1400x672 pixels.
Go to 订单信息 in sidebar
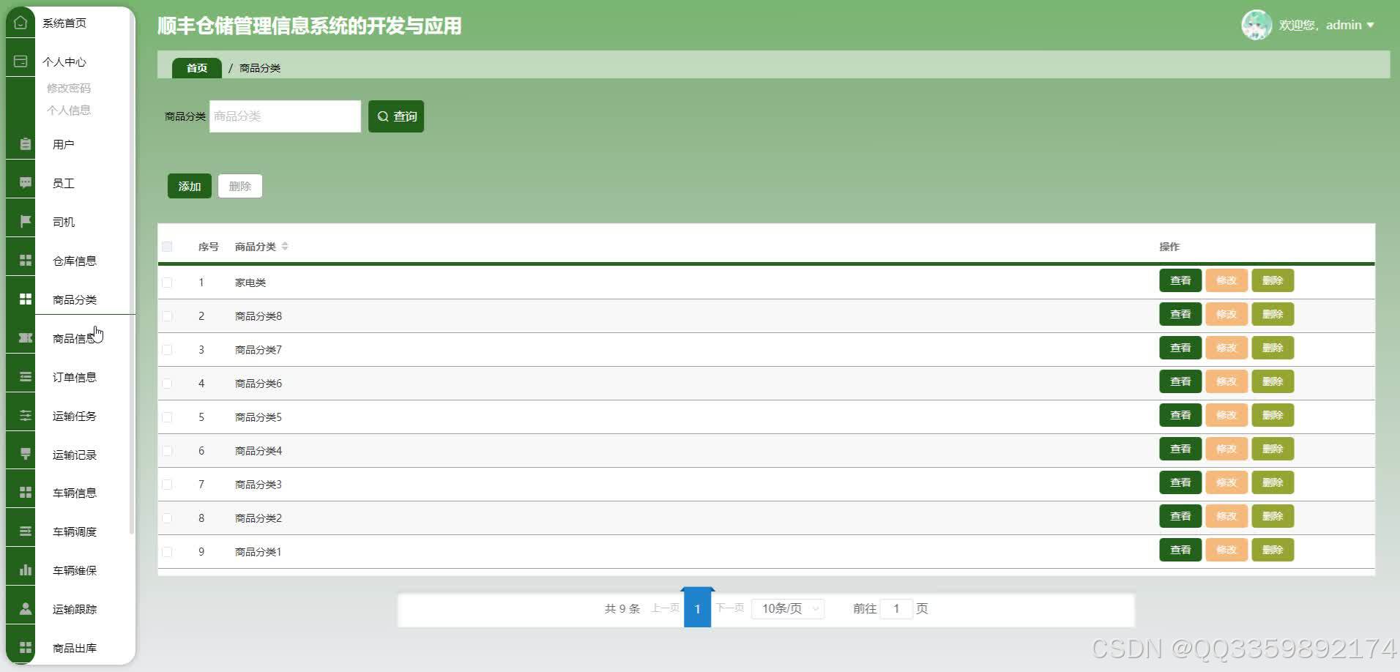coord(75,377)
